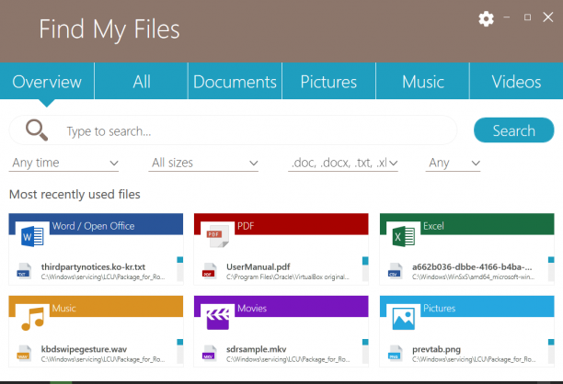Click the Excel category icon
The height and width of the screenshot is (384, 563).
[x=404, y=237]
